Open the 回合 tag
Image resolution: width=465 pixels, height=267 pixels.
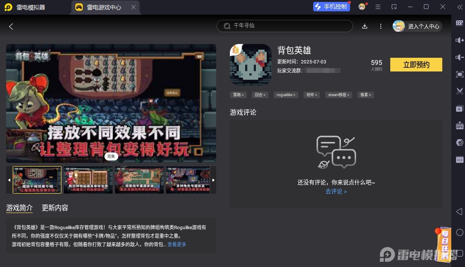point(260,95)
